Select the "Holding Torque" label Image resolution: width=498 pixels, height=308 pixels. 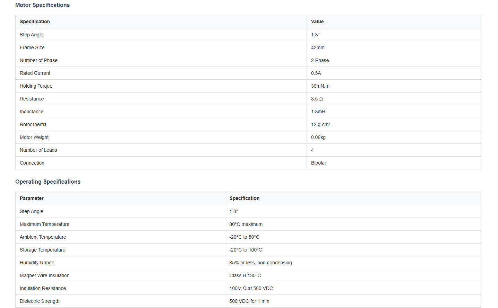coord(36,86)
